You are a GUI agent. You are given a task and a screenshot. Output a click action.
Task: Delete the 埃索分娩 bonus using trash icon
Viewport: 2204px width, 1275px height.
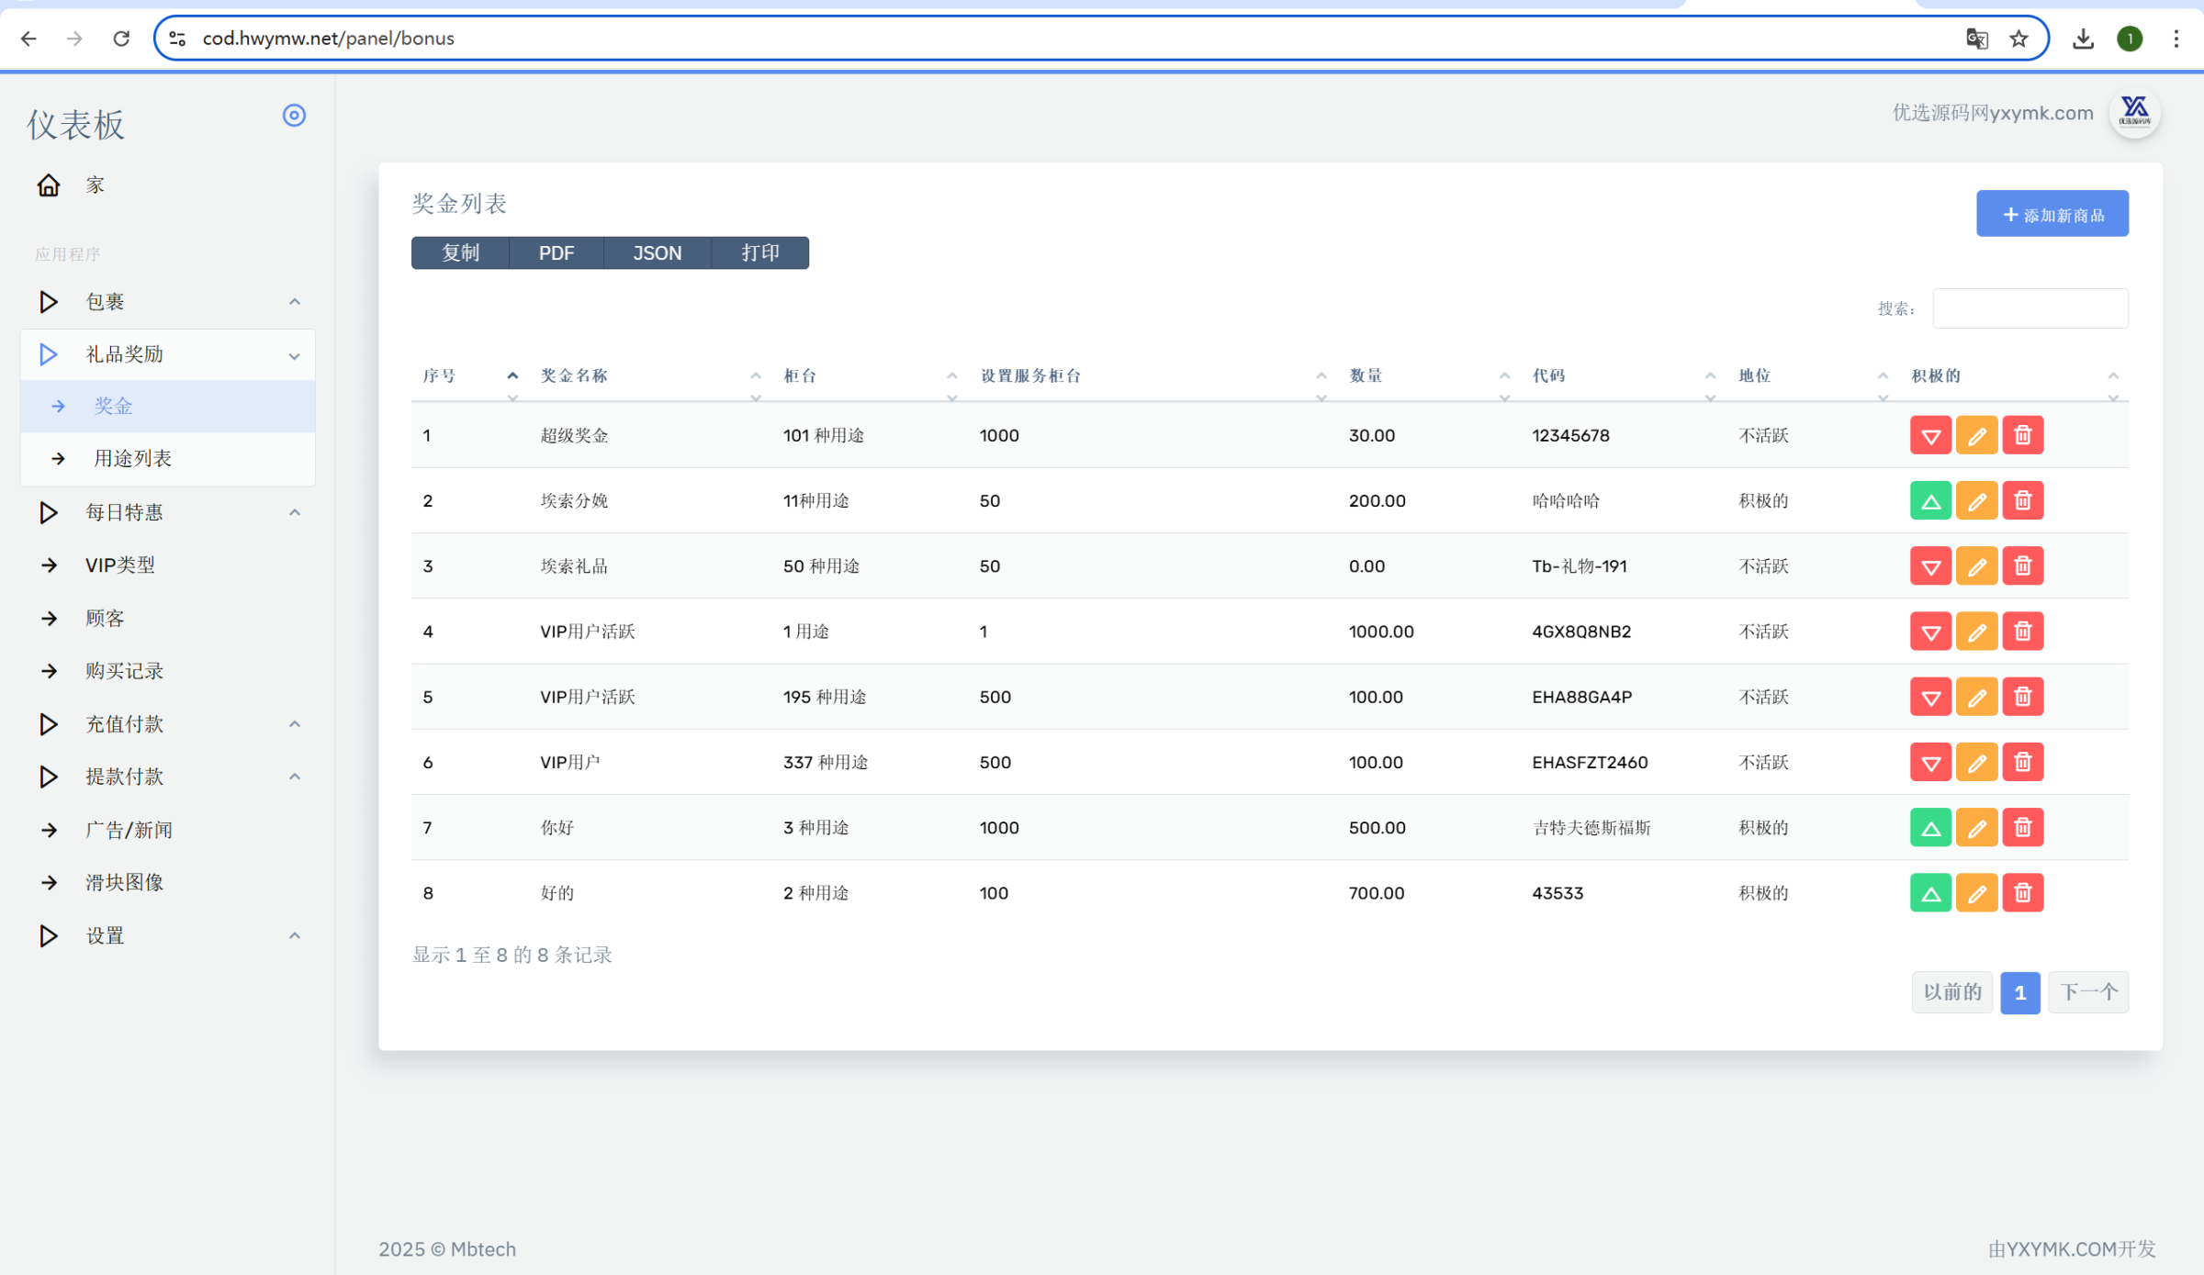coord(2022,500)
